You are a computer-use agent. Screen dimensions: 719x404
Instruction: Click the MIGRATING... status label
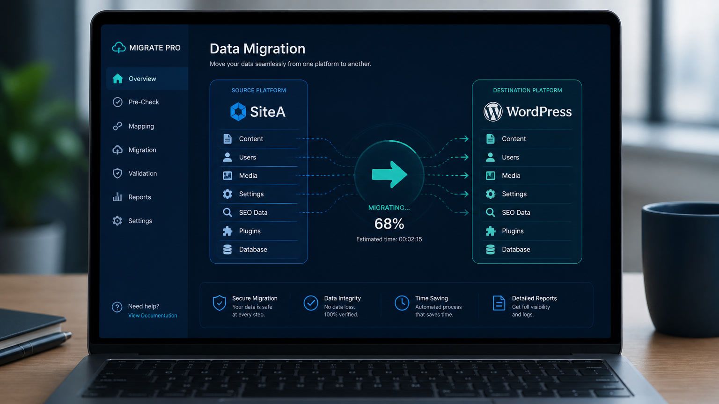pyautogui.click(x=389, y=208)
